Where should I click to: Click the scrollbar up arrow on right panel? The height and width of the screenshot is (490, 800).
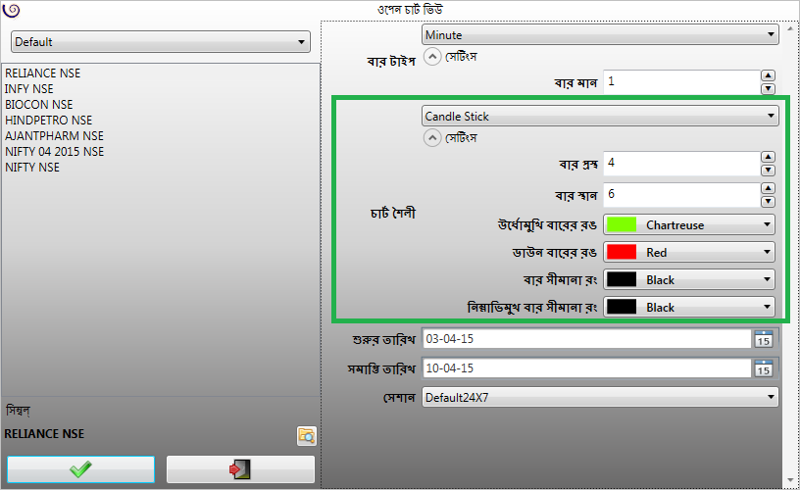(791, 27)
